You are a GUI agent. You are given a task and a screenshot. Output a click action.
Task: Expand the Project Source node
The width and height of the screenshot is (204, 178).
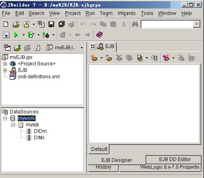tap(5, 64)
